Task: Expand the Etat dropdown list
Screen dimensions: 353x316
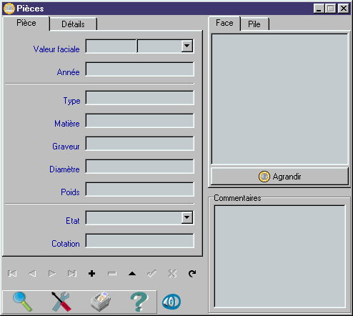Action: click(x=187, y=217)
